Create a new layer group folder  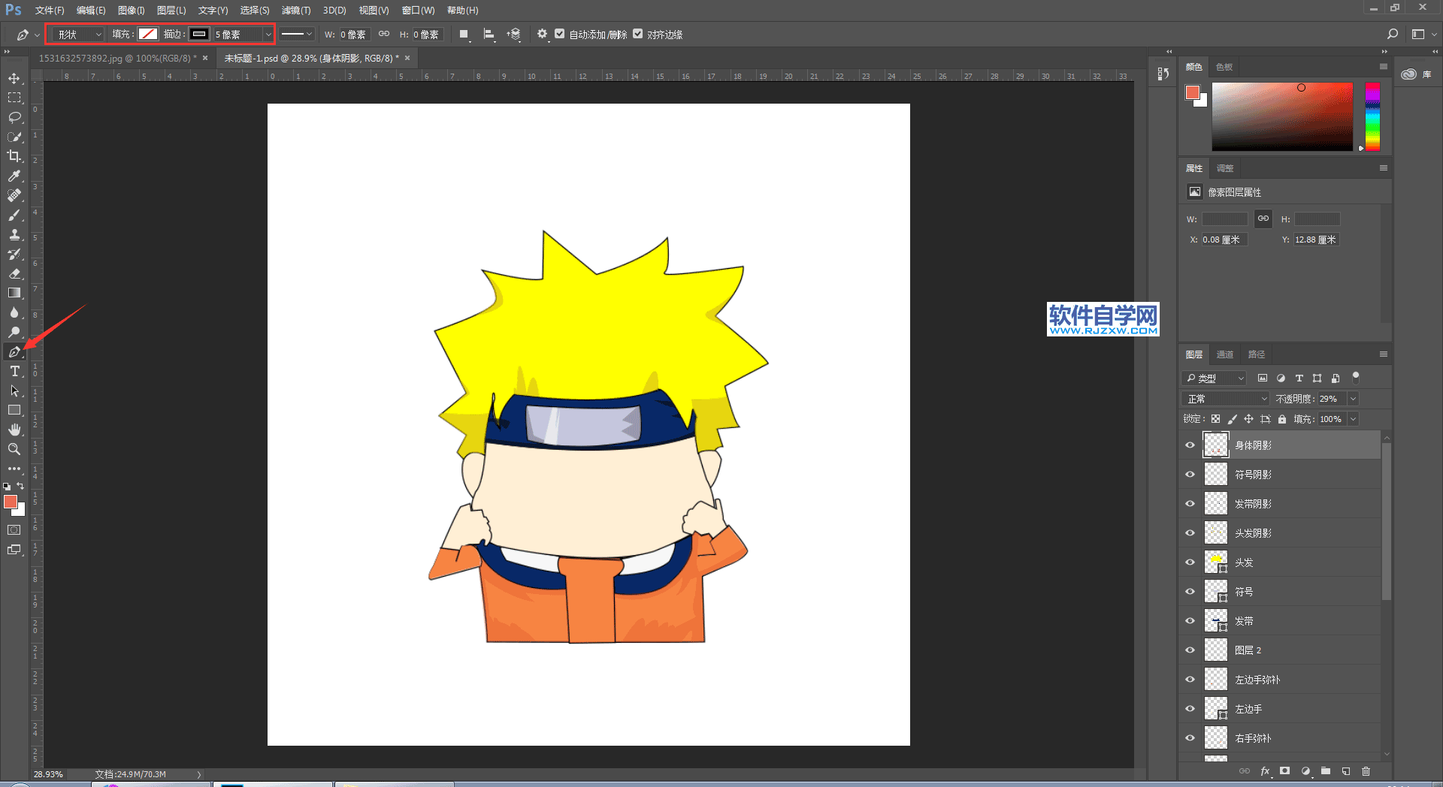click(1326, 771)
